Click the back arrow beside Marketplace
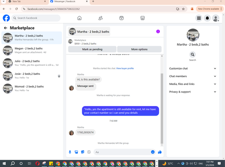This screenshot has width=225, height=167. click(5, 28)
